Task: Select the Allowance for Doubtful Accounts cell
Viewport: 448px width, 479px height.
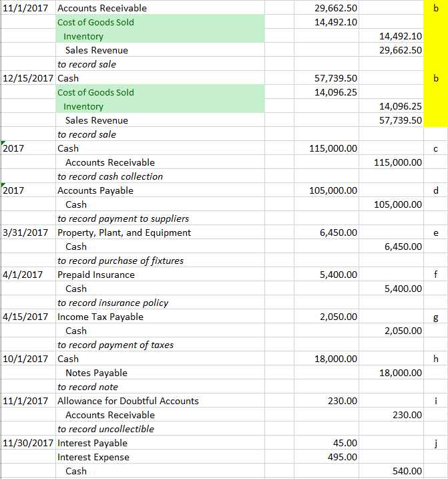Action: coord(160,401)
